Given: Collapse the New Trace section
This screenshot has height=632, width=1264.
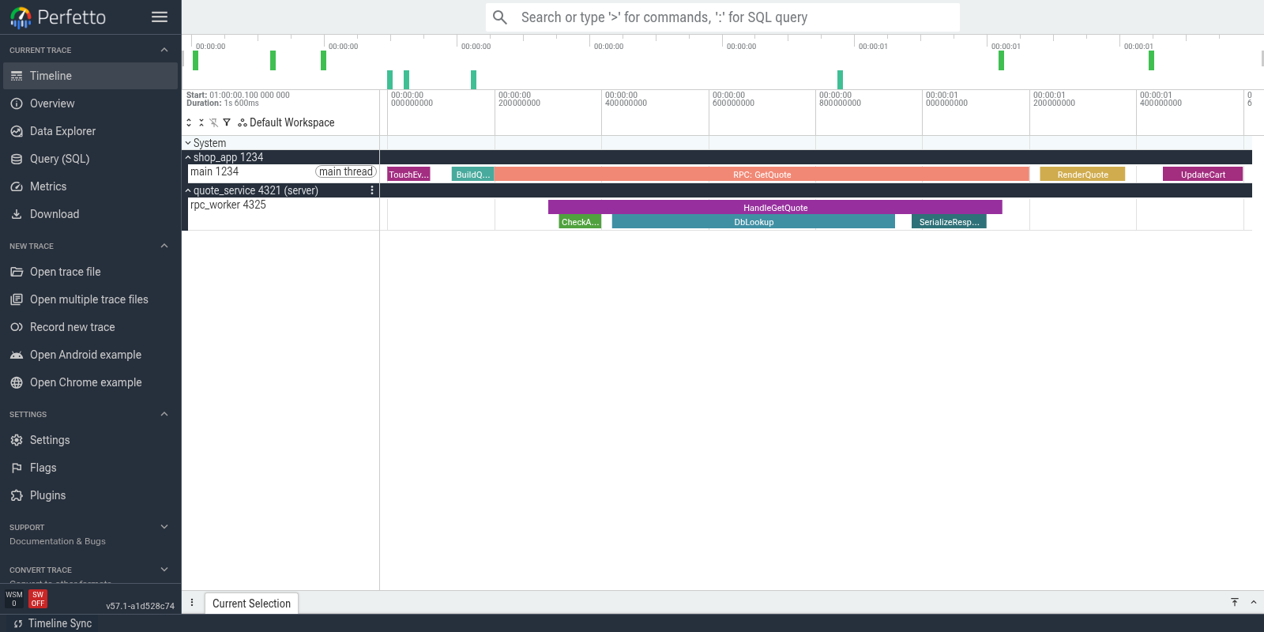Looking at the screenshot, I should pos(164,246).
